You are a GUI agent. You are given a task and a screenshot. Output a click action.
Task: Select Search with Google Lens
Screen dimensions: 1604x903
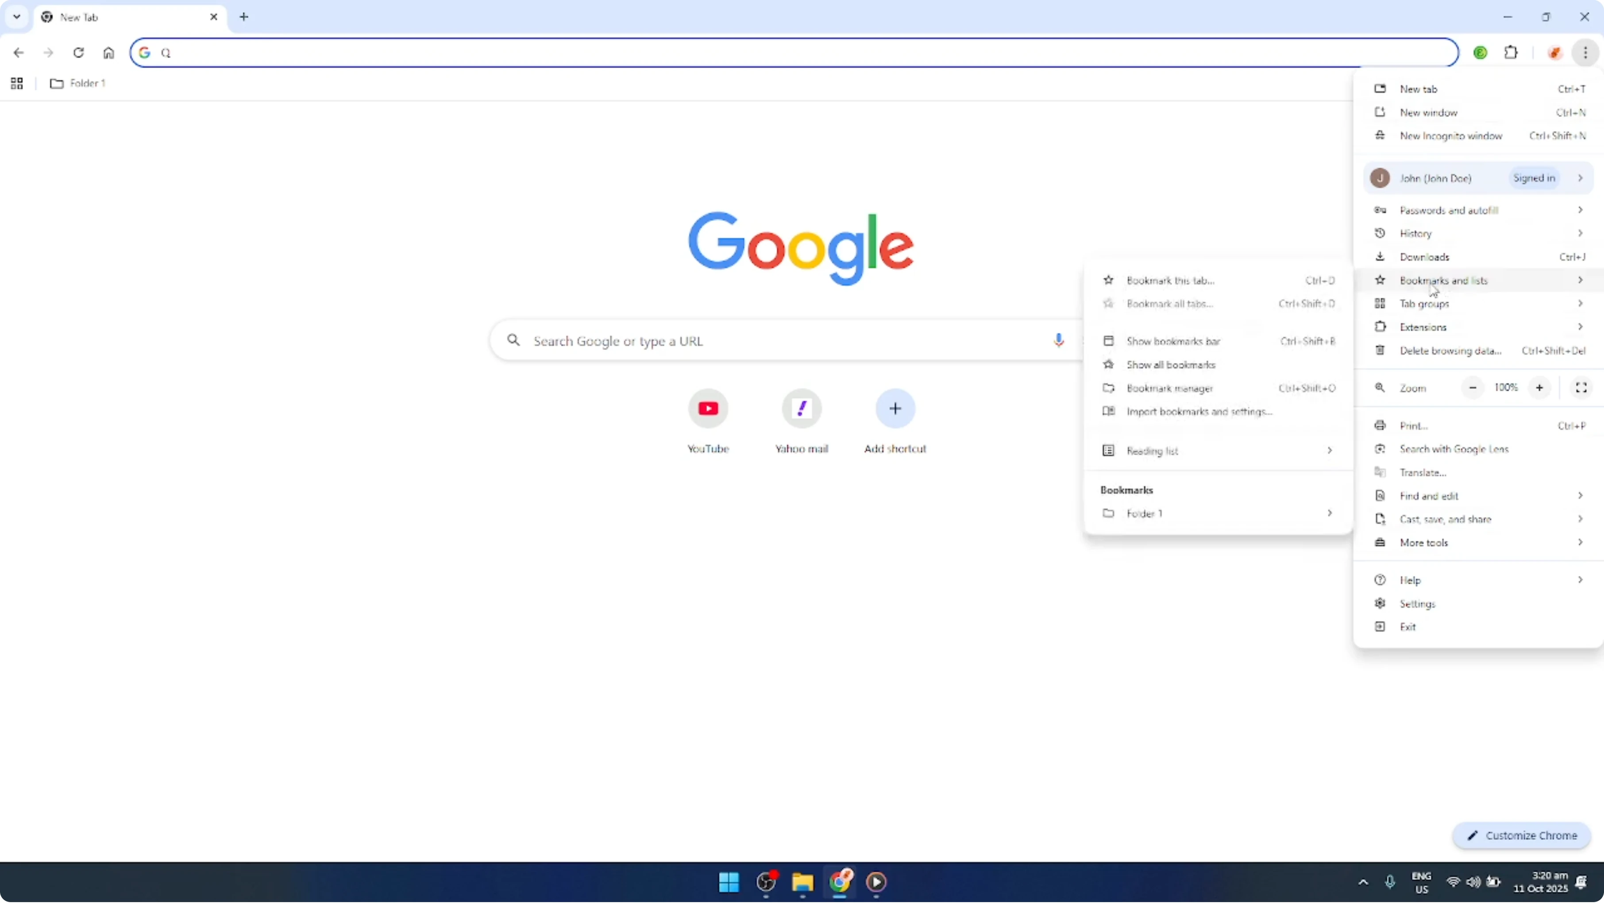point(1479,449)
